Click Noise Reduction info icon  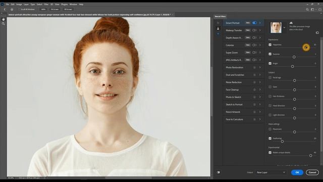point(254,82)
